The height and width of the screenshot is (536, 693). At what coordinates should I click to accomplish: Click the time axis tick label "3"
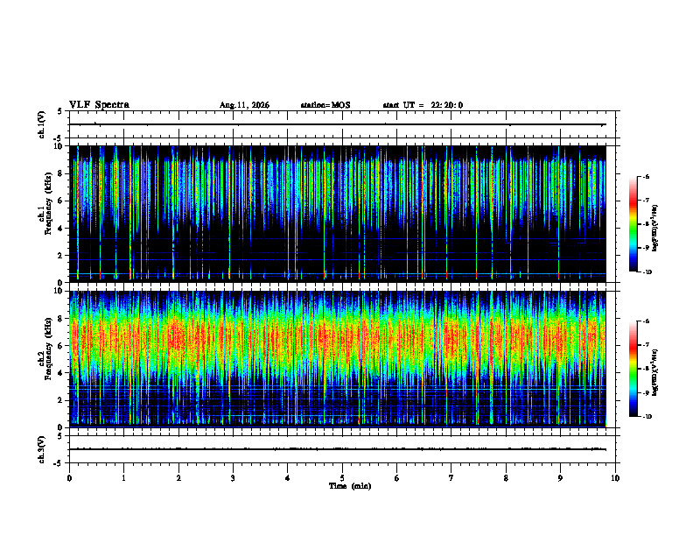point(233,478)
